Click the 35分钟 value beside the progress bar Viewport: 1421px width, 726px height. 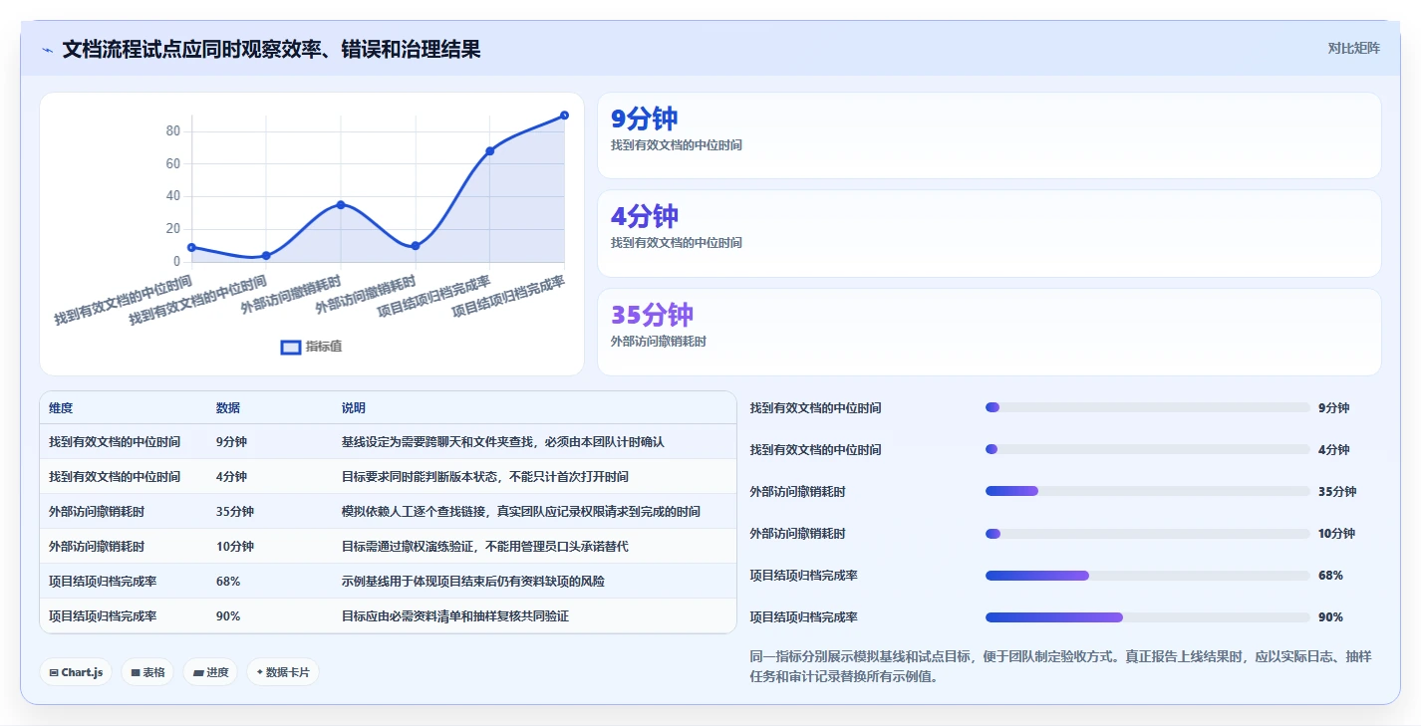(1337, 492)
